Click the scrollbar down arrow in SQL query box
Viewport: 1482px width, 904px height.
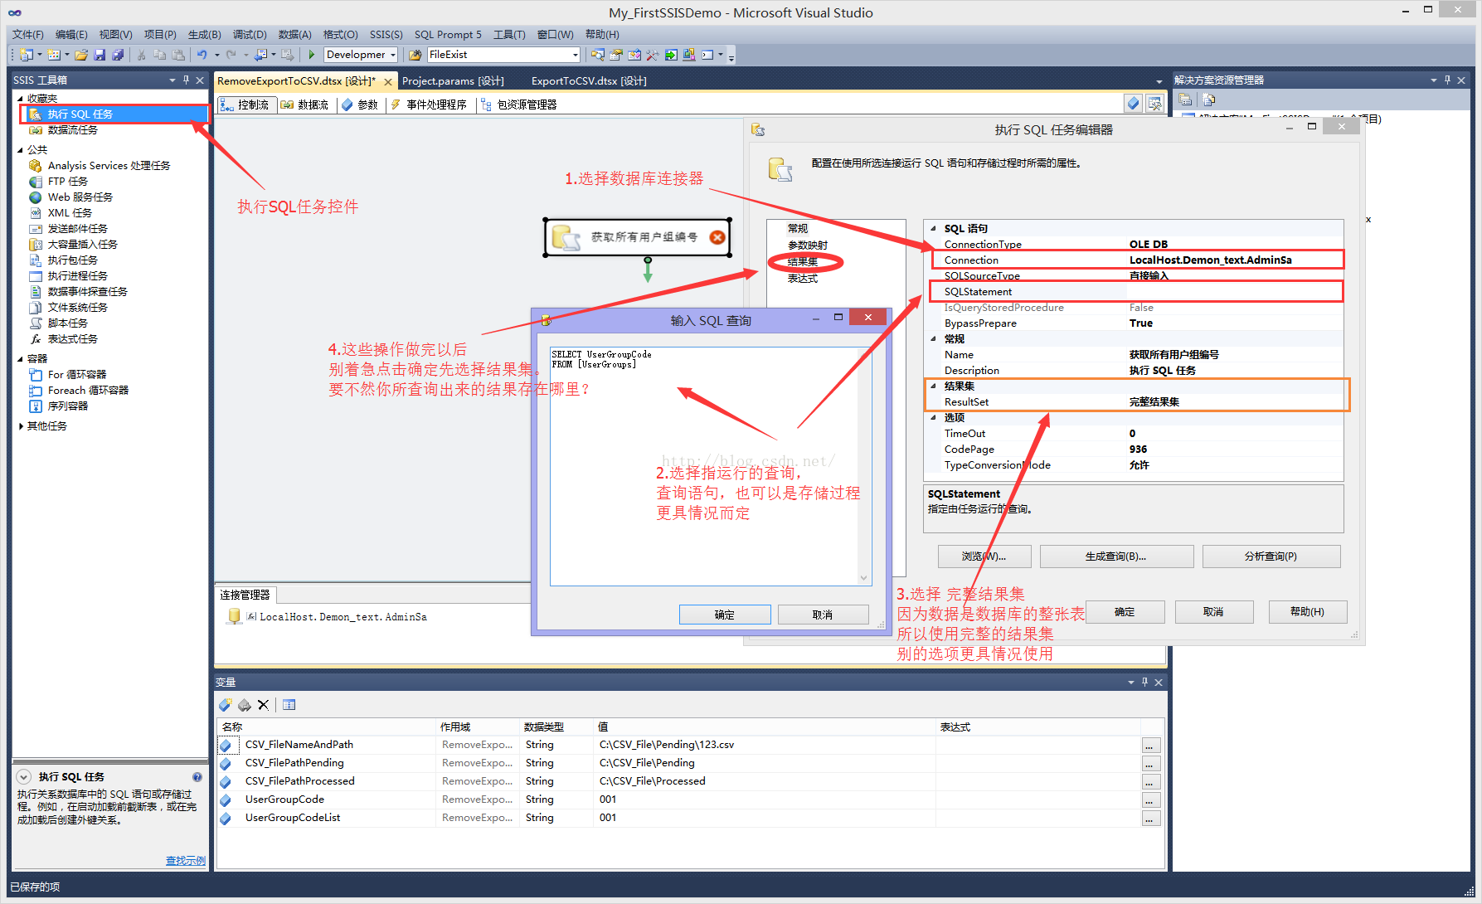tap(863, 578)
